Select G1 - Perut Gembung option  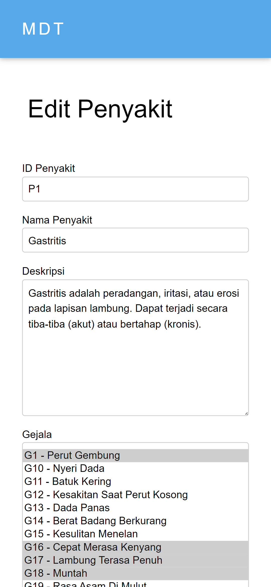pyautogui.click(x=135, y=455)
